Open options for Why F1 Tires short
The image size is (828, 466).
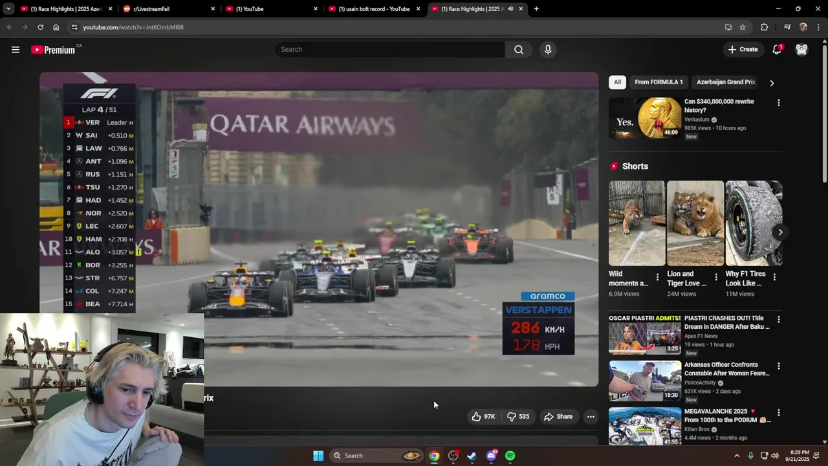click(x=774, y=277)
